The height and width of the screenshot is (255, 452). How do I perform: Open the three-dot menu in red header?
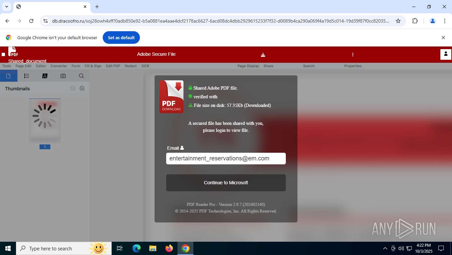(353, 54)
